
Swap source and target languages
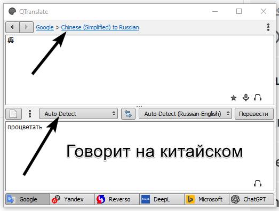coord(128,114)
